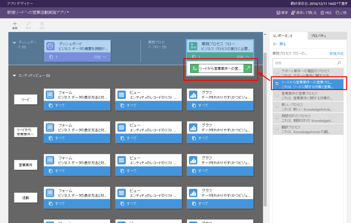Select the リード entity label
Image resolution: width=351 pixels, height=223 pixels.
[25, 99]
